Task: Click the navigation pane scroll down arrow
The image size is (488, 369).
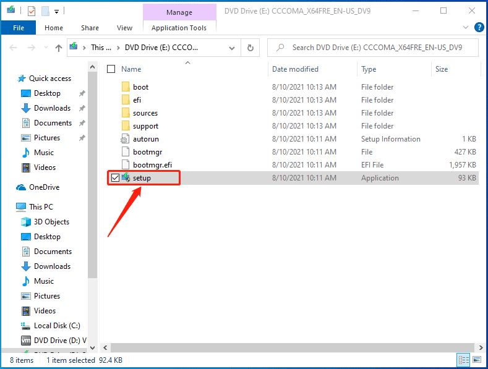Action: 92,348
